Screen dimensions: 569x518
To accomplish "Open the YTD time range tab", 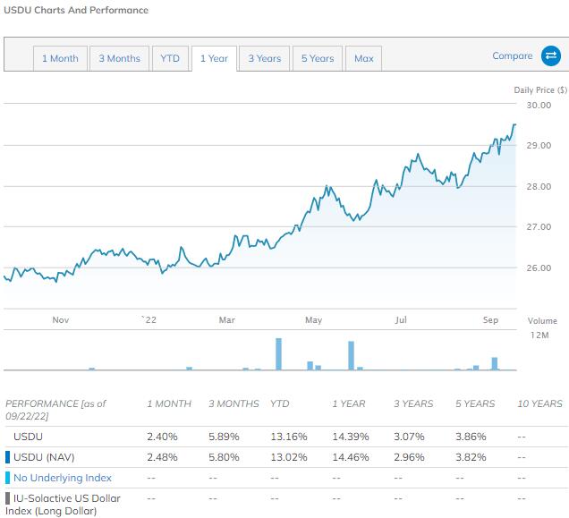I will [170, 59].
